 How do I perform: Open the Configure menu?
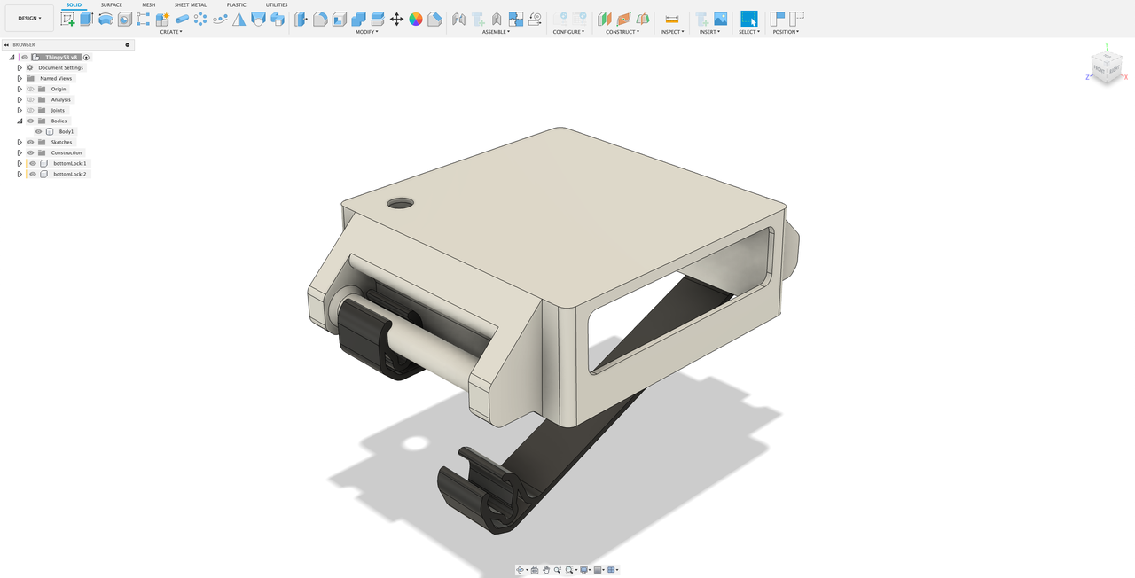(568, 32)
